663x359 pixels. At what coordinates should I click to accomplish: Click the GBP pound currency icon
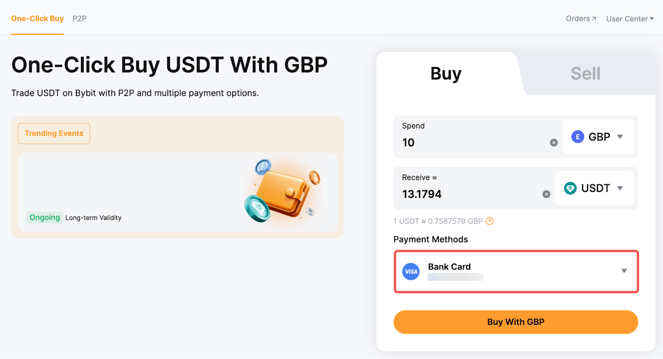click(x=578, y=137)
